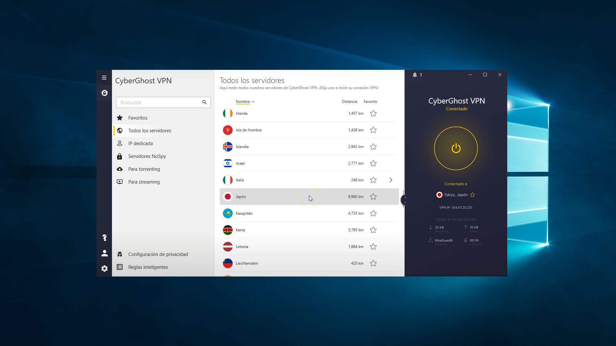Open the settings gear icon

point(104,268)
